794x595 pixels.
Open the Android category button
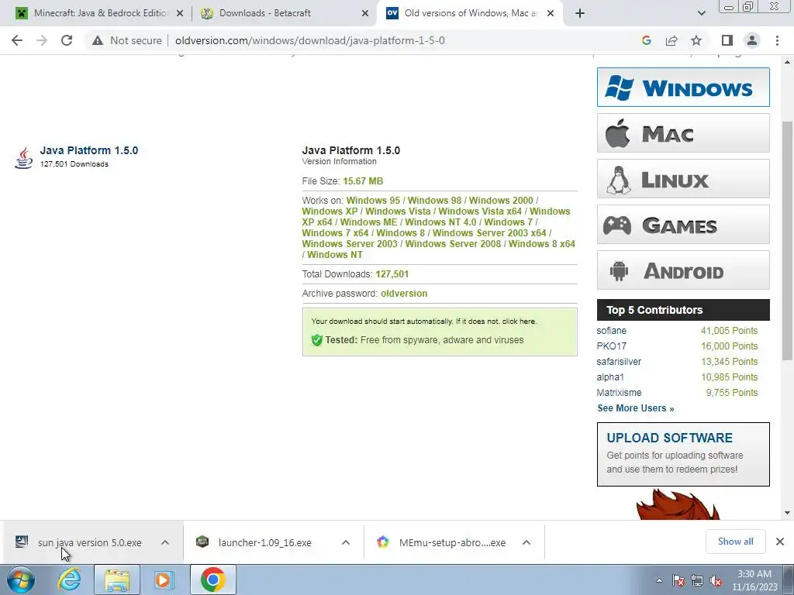coord(683,270)
